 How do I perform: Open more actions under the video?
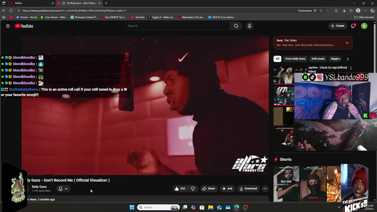click(x=265, y=188)
